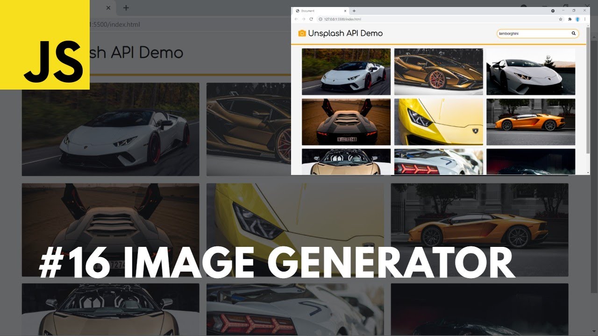Open a new tab with plus button
Screen dimensions: 598x336
tap(354, 11)
